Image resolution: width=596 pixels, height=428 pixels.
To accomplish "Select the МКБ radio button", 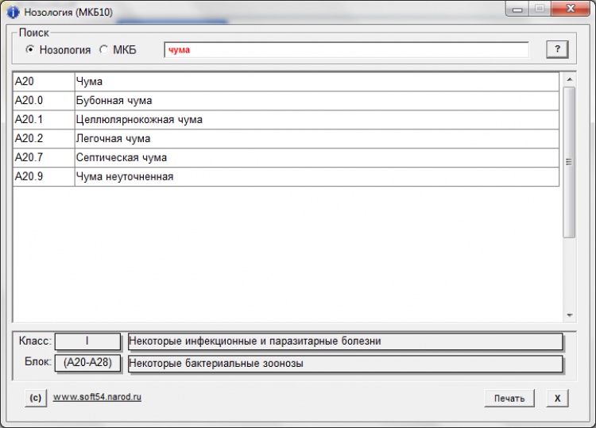I will coord(104,50).
